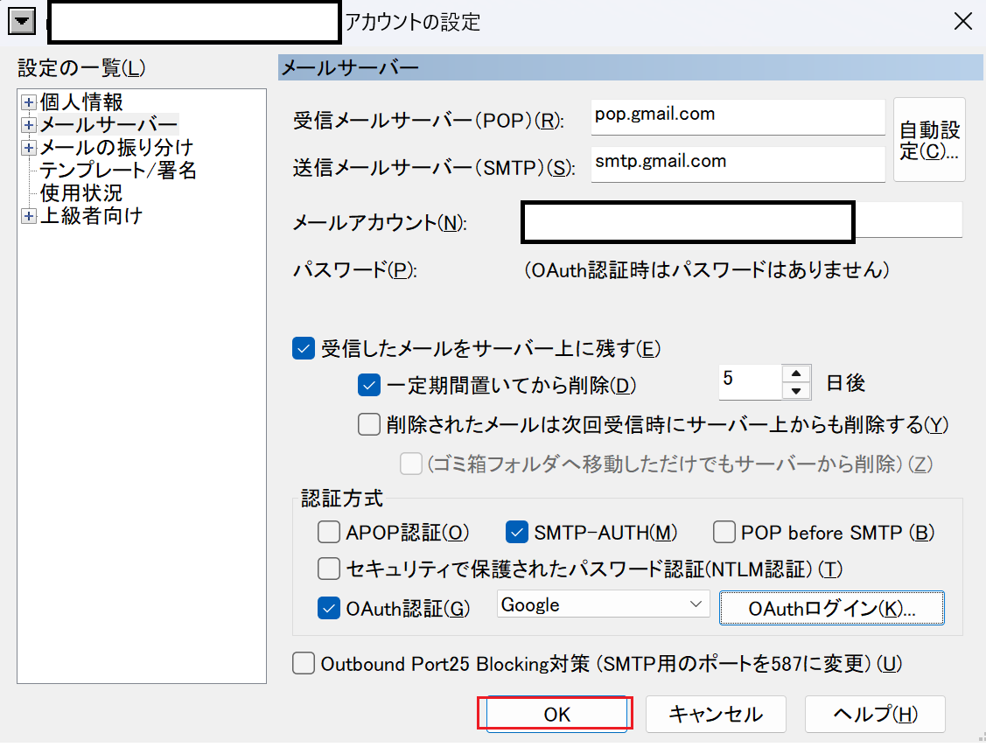Toggle SMTP-AUTH checkbox
986x747 pixels.
click(x=517, y=532)
